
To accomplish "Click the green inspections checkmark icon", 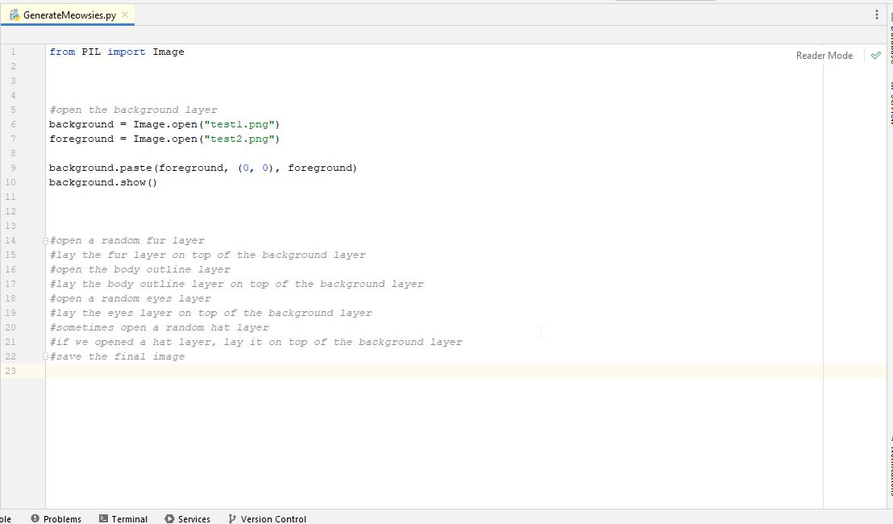I will tap(876, 56).
